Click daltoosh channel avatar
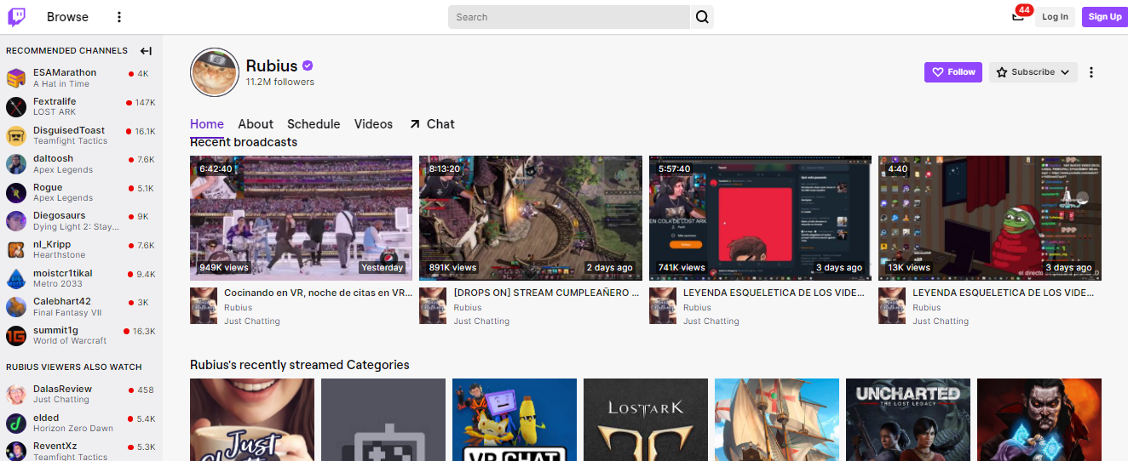The image size is (1128, 461). 16,164
